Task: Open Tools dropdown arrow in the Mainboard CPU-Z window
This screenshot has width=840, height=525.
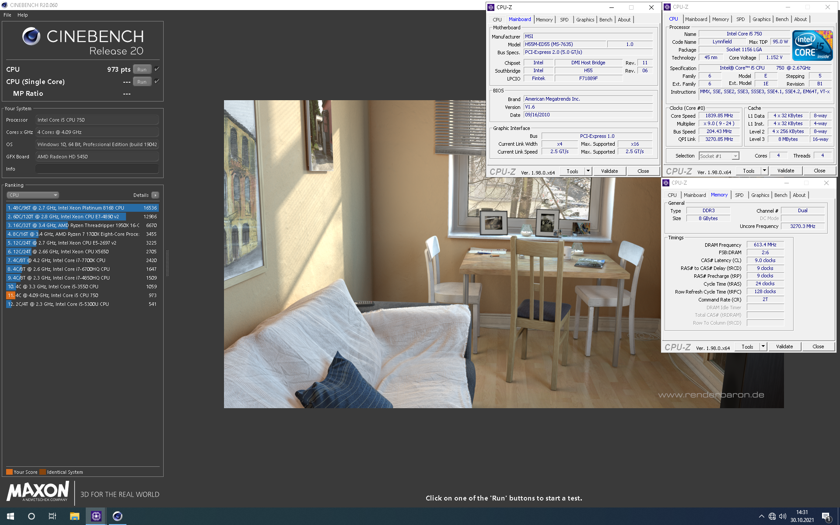Action: 588,171
